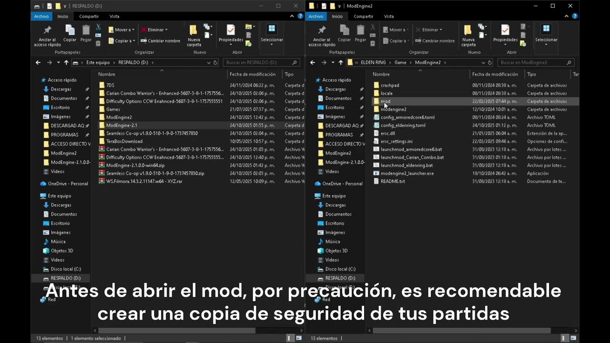Click back arrow in ModEngine2 window
The height and width of the screenshot is (343, 610).
click(313, 62)
